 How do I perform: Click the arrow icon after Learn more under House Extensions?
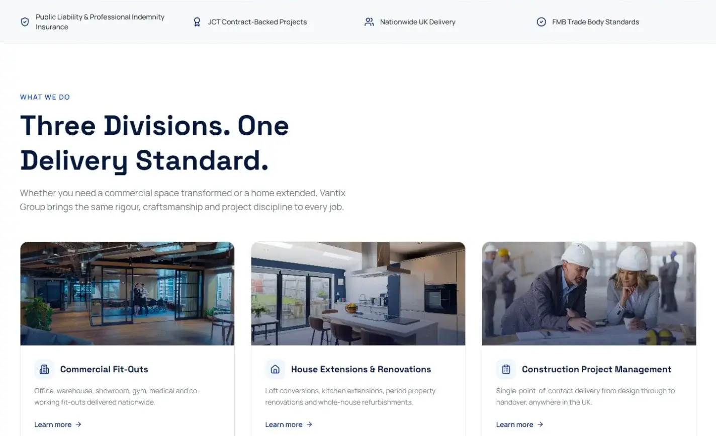(309, 424)
